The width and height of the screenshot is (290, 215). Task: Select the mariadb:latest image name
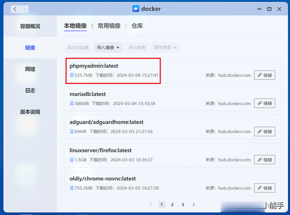[x=87, y=94]
